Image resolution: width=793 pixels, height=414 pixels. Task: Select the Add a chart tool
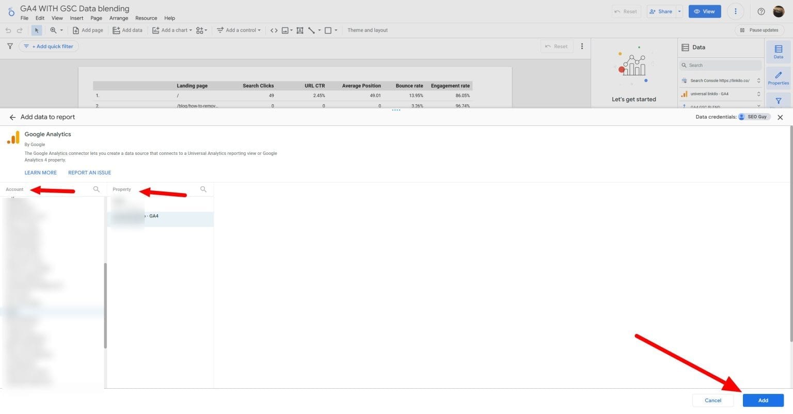172,30
